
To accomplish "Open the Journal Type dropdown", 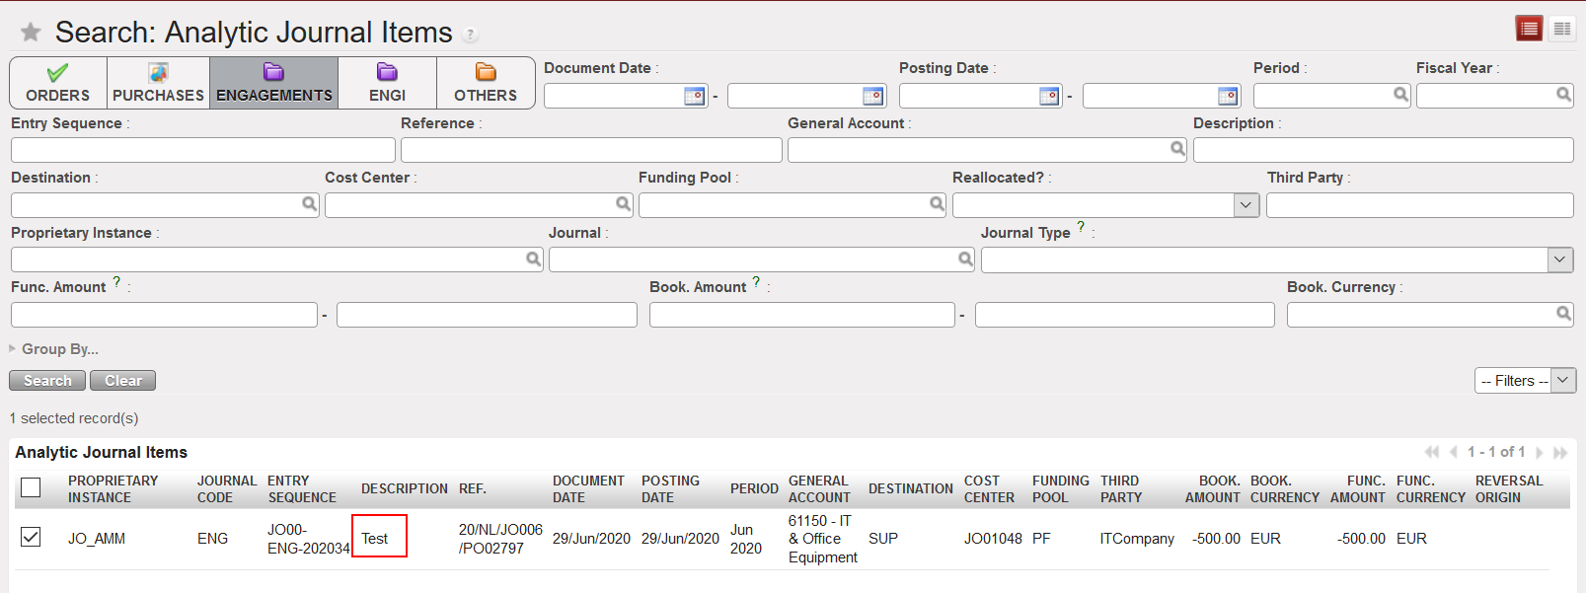I will click(x=1559, y=260).
